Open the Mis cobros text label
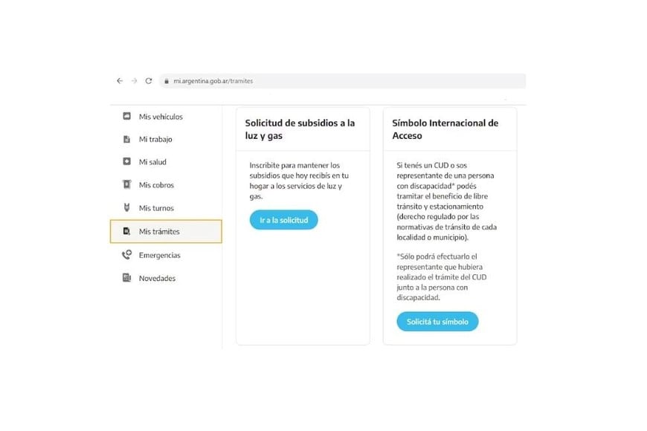The image size is (647, 431). point(156,185)
